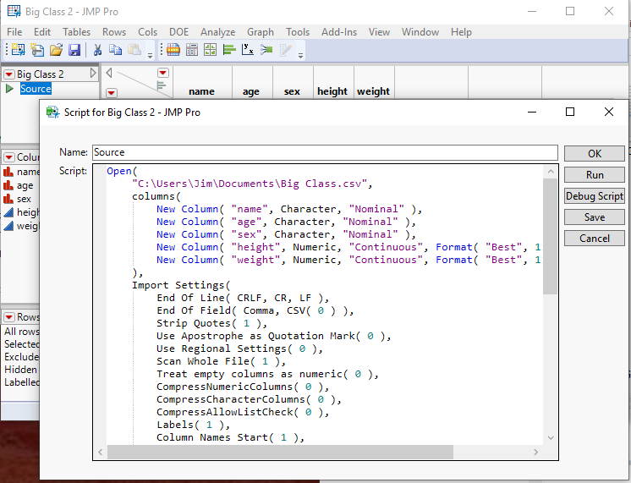
Task: Open the Graph menu
Action: pyautogui.click(x=261, y=32)
